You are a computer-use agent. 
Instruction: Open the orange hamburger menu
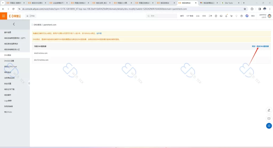pos(3,16)
